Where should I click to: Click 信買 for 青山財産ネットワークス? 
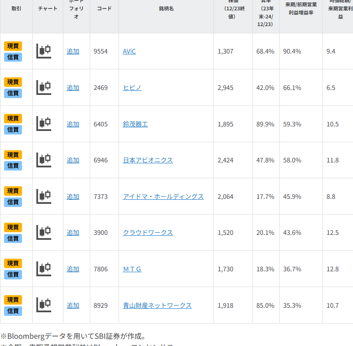13,311
